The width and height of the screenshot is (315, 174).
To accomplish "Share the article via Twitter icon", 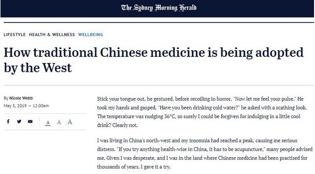I will coord(19,121).
